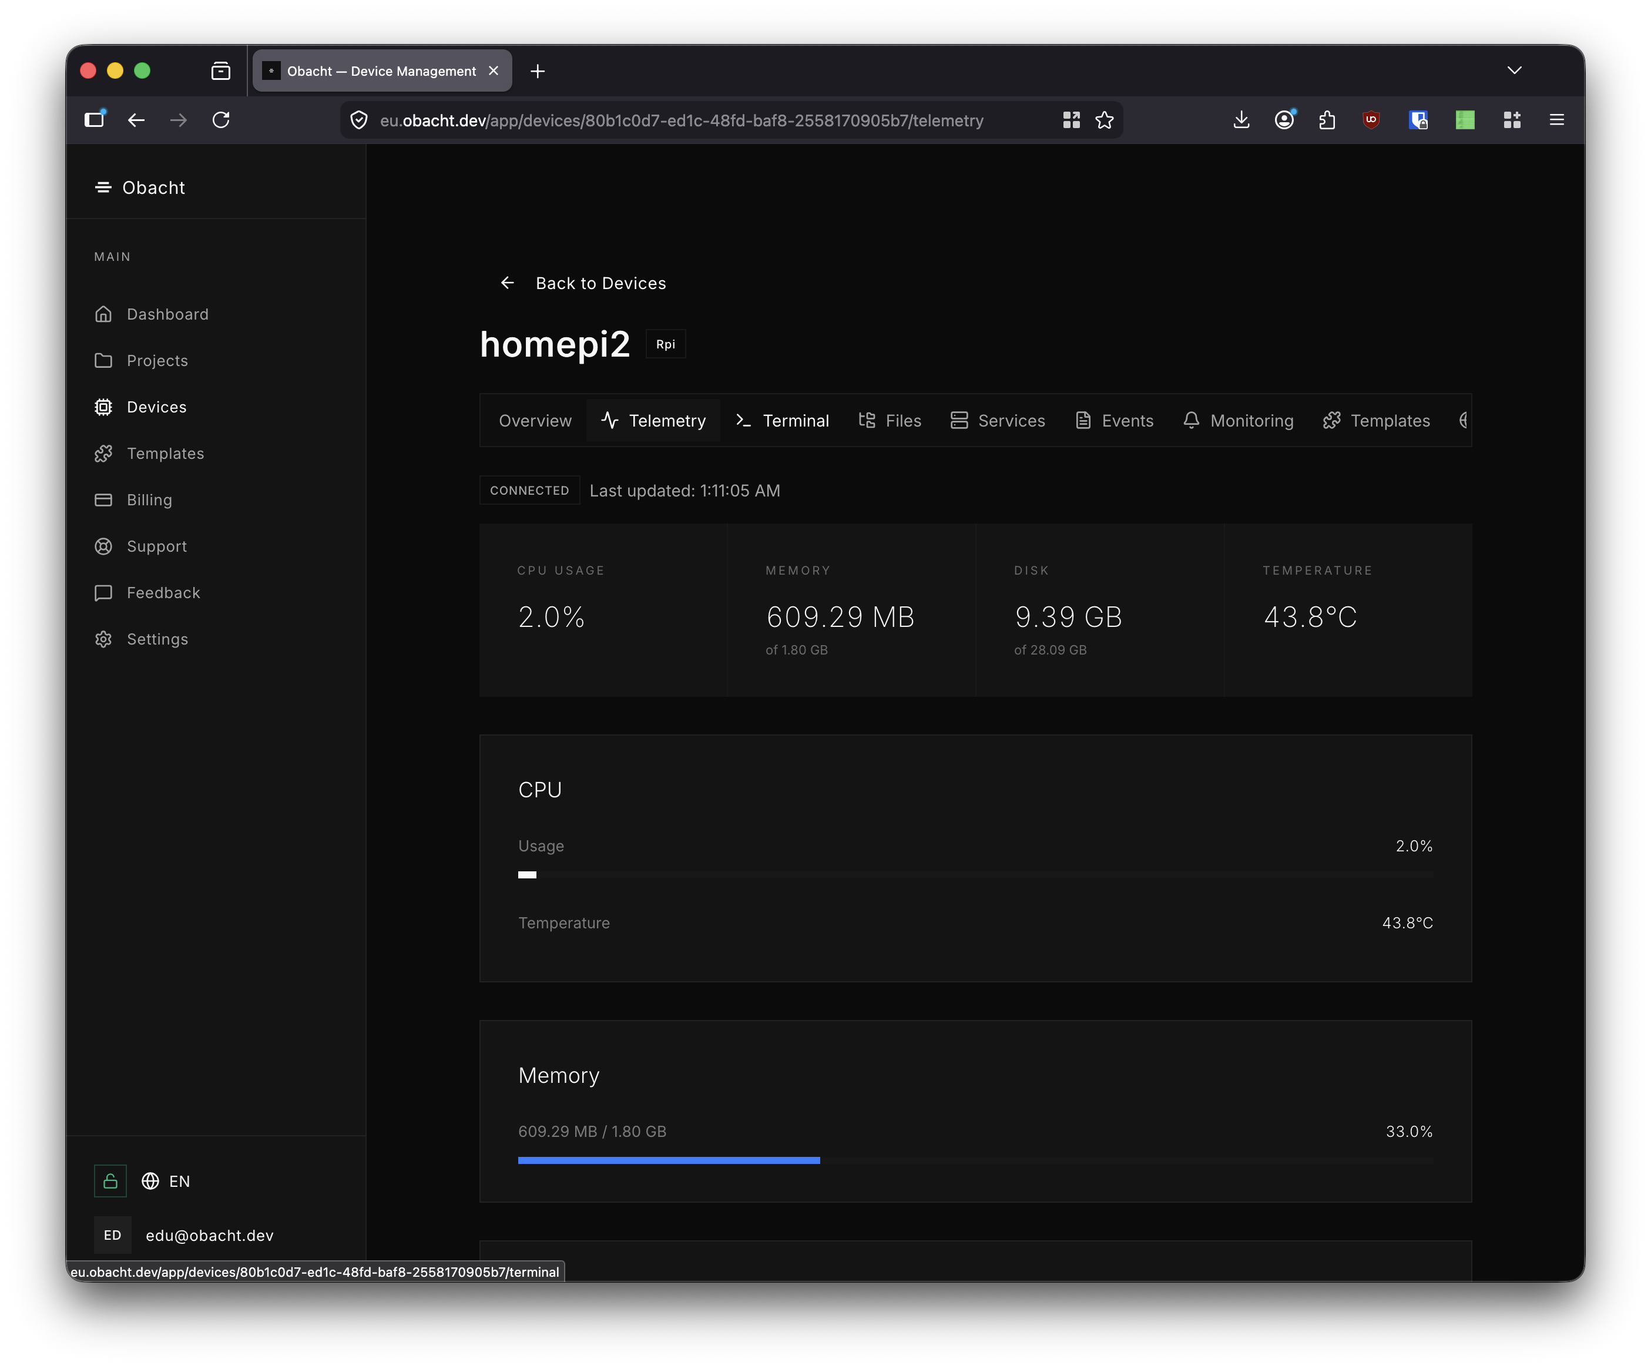Click the ED user avatar
The image size is (1651, 1369).
point(112,1234)
